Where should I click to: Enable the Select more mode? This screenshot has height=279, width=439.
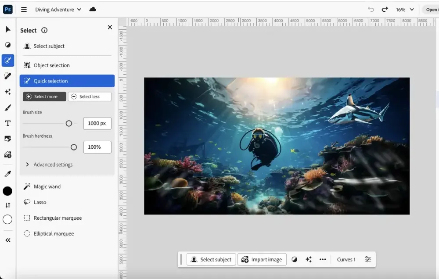pyautogui.click(x=44, y=97)
